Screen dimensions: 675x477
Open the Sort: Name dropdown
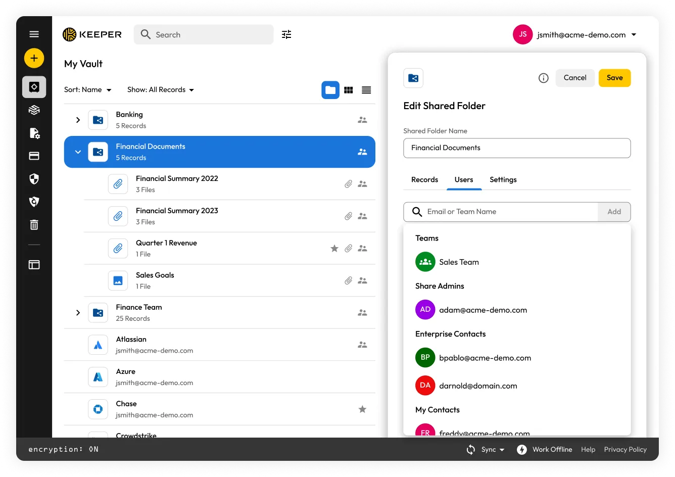coord(88,90)
